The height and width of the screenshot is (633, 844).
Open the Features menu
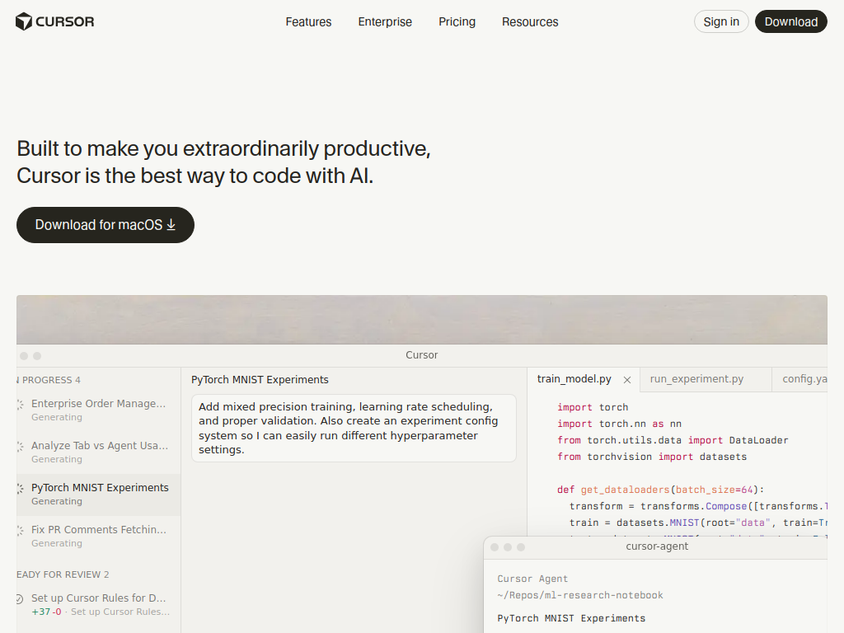[308, 22]
